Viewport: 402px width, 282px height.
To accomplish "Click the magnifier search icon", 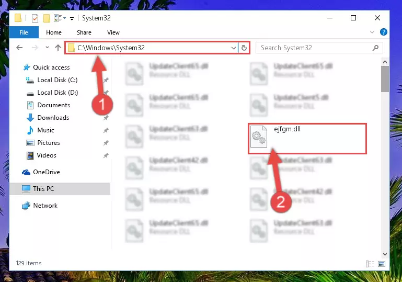I will click(x=375, y=48).
